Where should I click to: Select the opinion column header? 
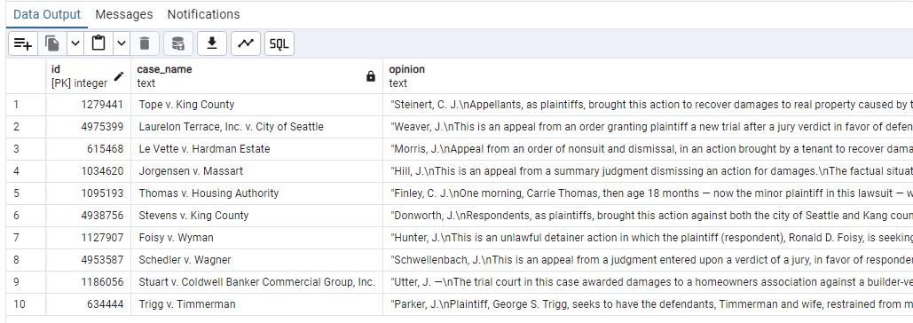(x=648, y=75)
